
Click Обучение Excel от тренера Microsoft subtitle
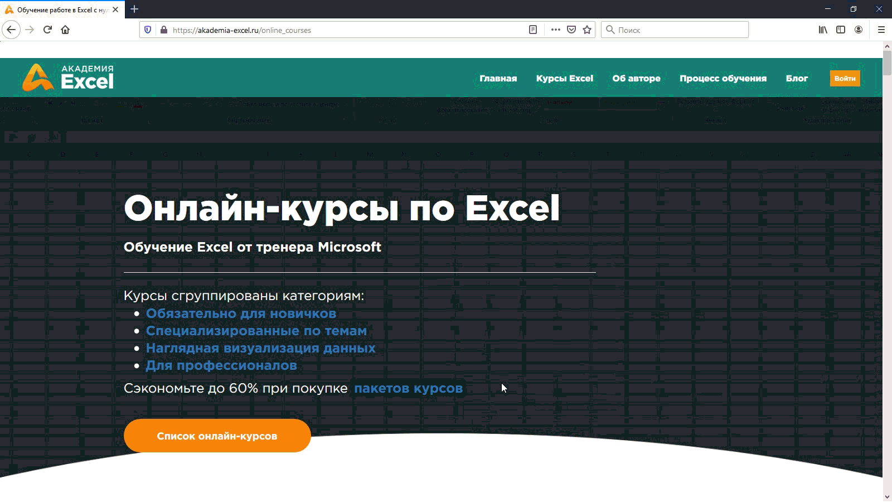pos(252,247)
